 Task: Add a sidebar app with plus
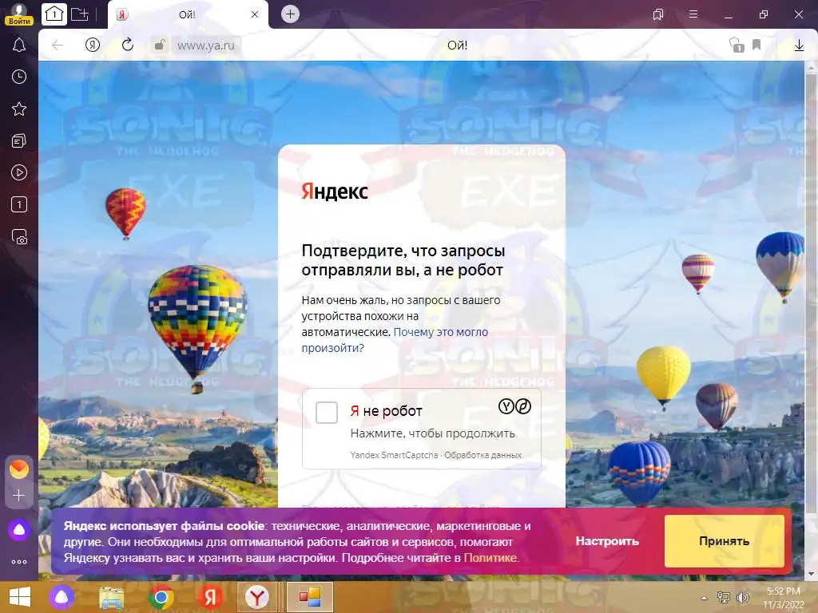(x=19, y=495)
